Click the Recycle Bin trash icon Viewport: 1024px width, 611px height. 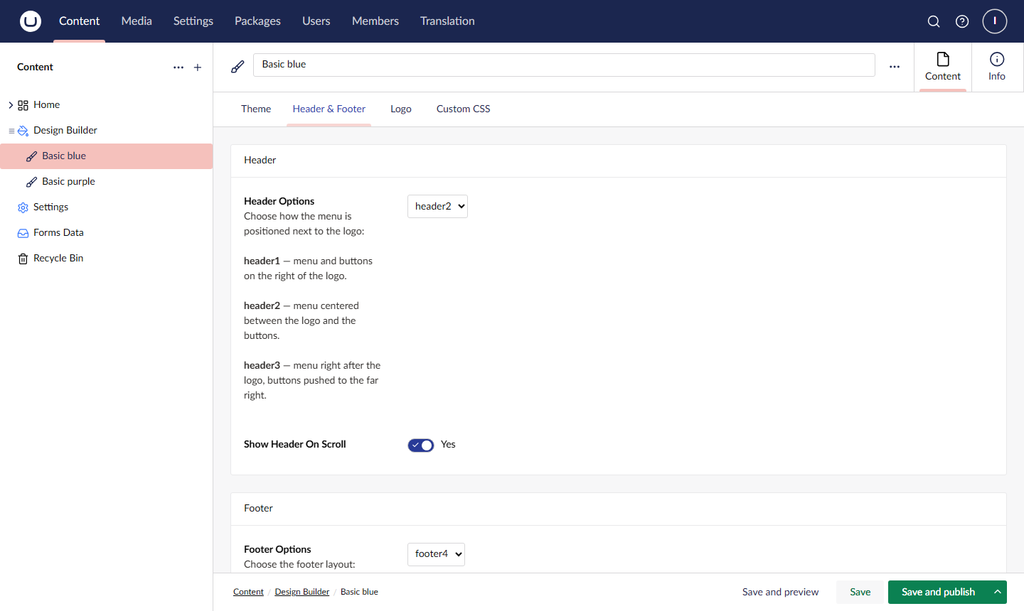coord(23,259)
